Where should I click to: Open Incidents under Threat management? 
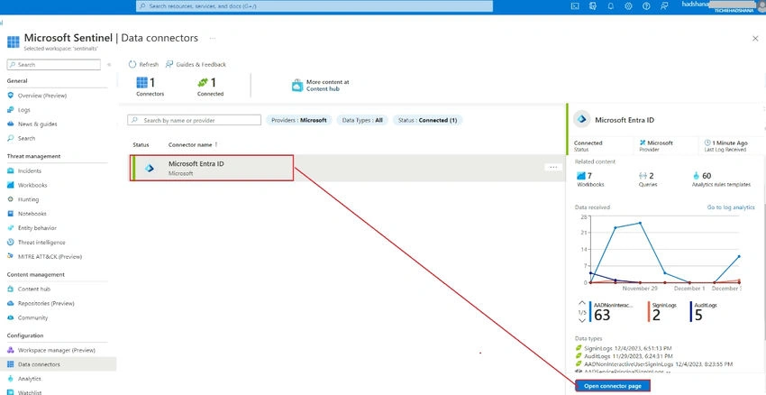[30, 171]
